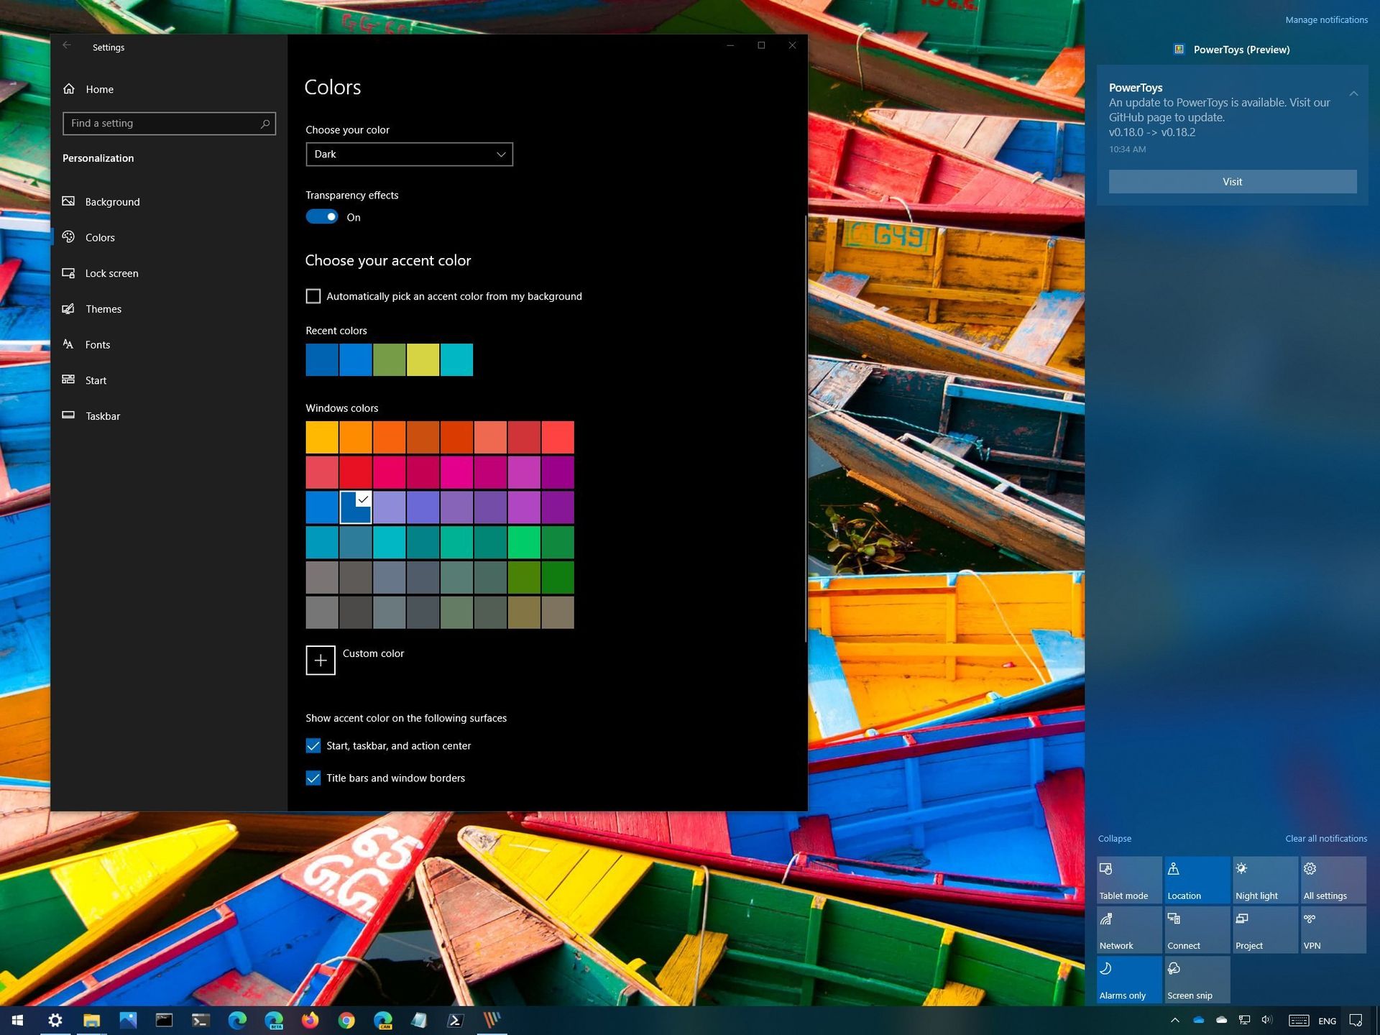The height and width of the screenshot is (1035, 1380).
Task: Check Automatically pick an accent color
Action: (x=313, y=295)
